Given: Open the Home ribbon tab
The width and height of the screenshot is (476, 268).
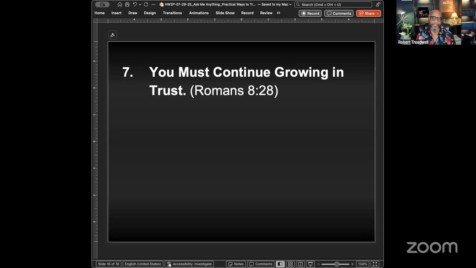Looking at the screenshot, I should (99, 13).
